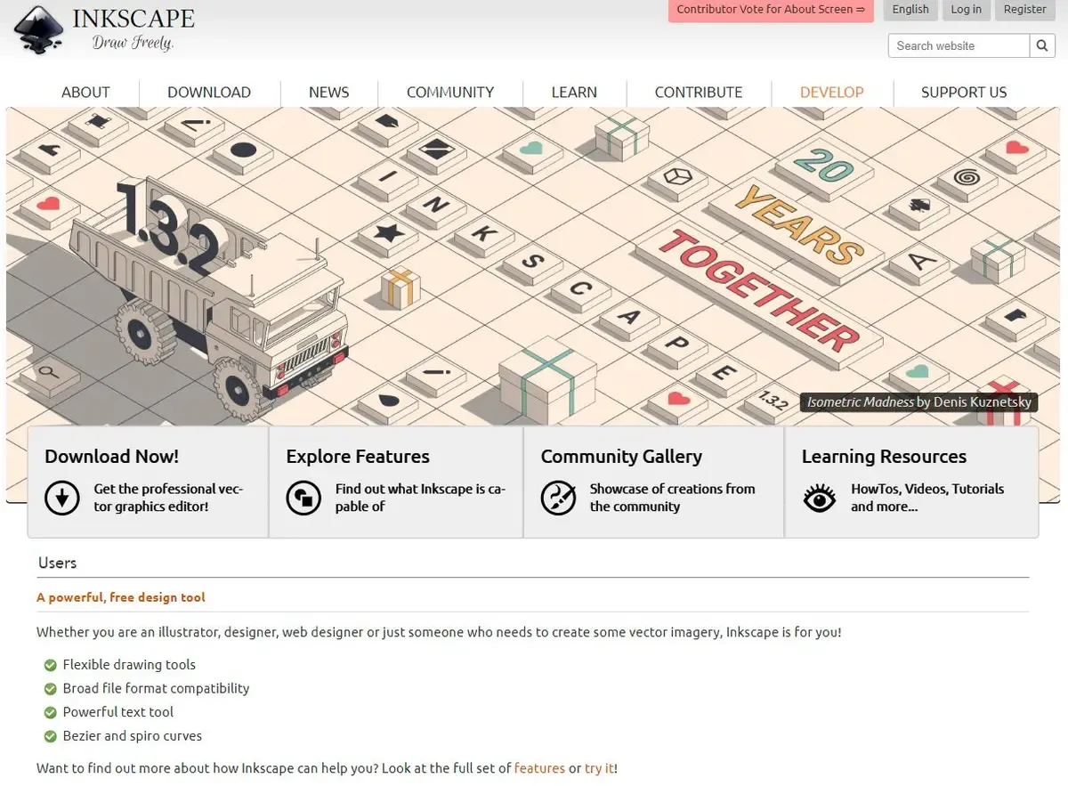This screenshot has width=1068, height=786.
Task: Click 'HowTos, Videos, Tutorials and more...' text
Action: [x=927, y=498]
